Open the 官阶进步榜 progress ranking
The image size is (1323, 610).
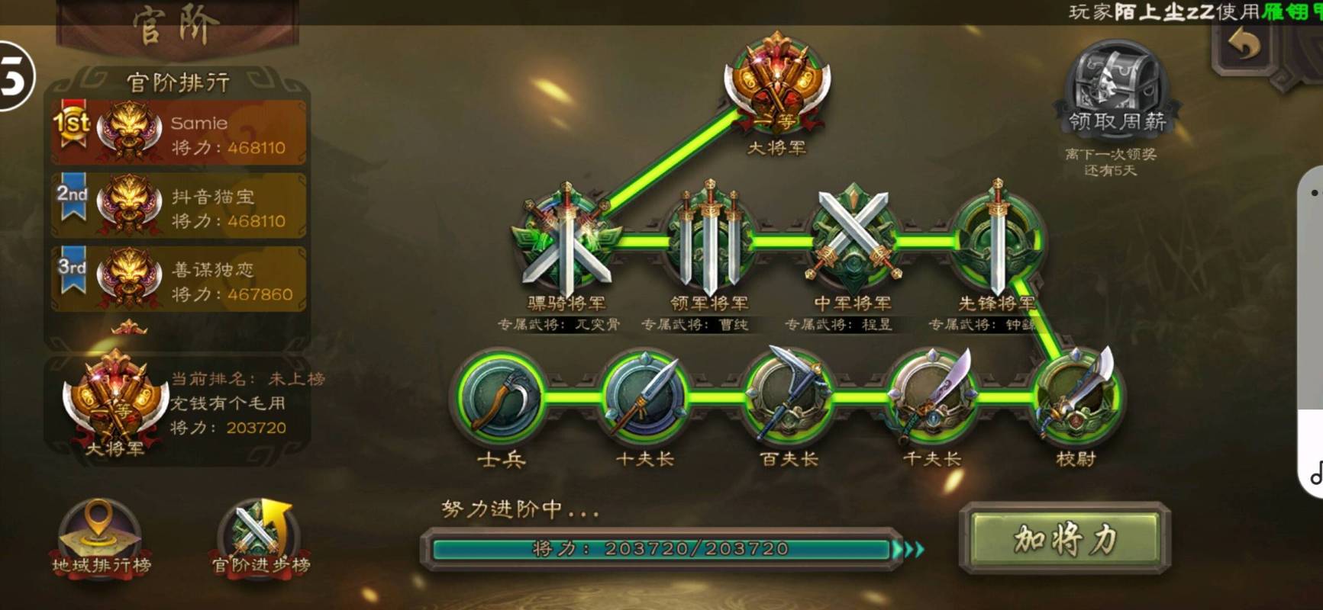(x=260, y=537)
